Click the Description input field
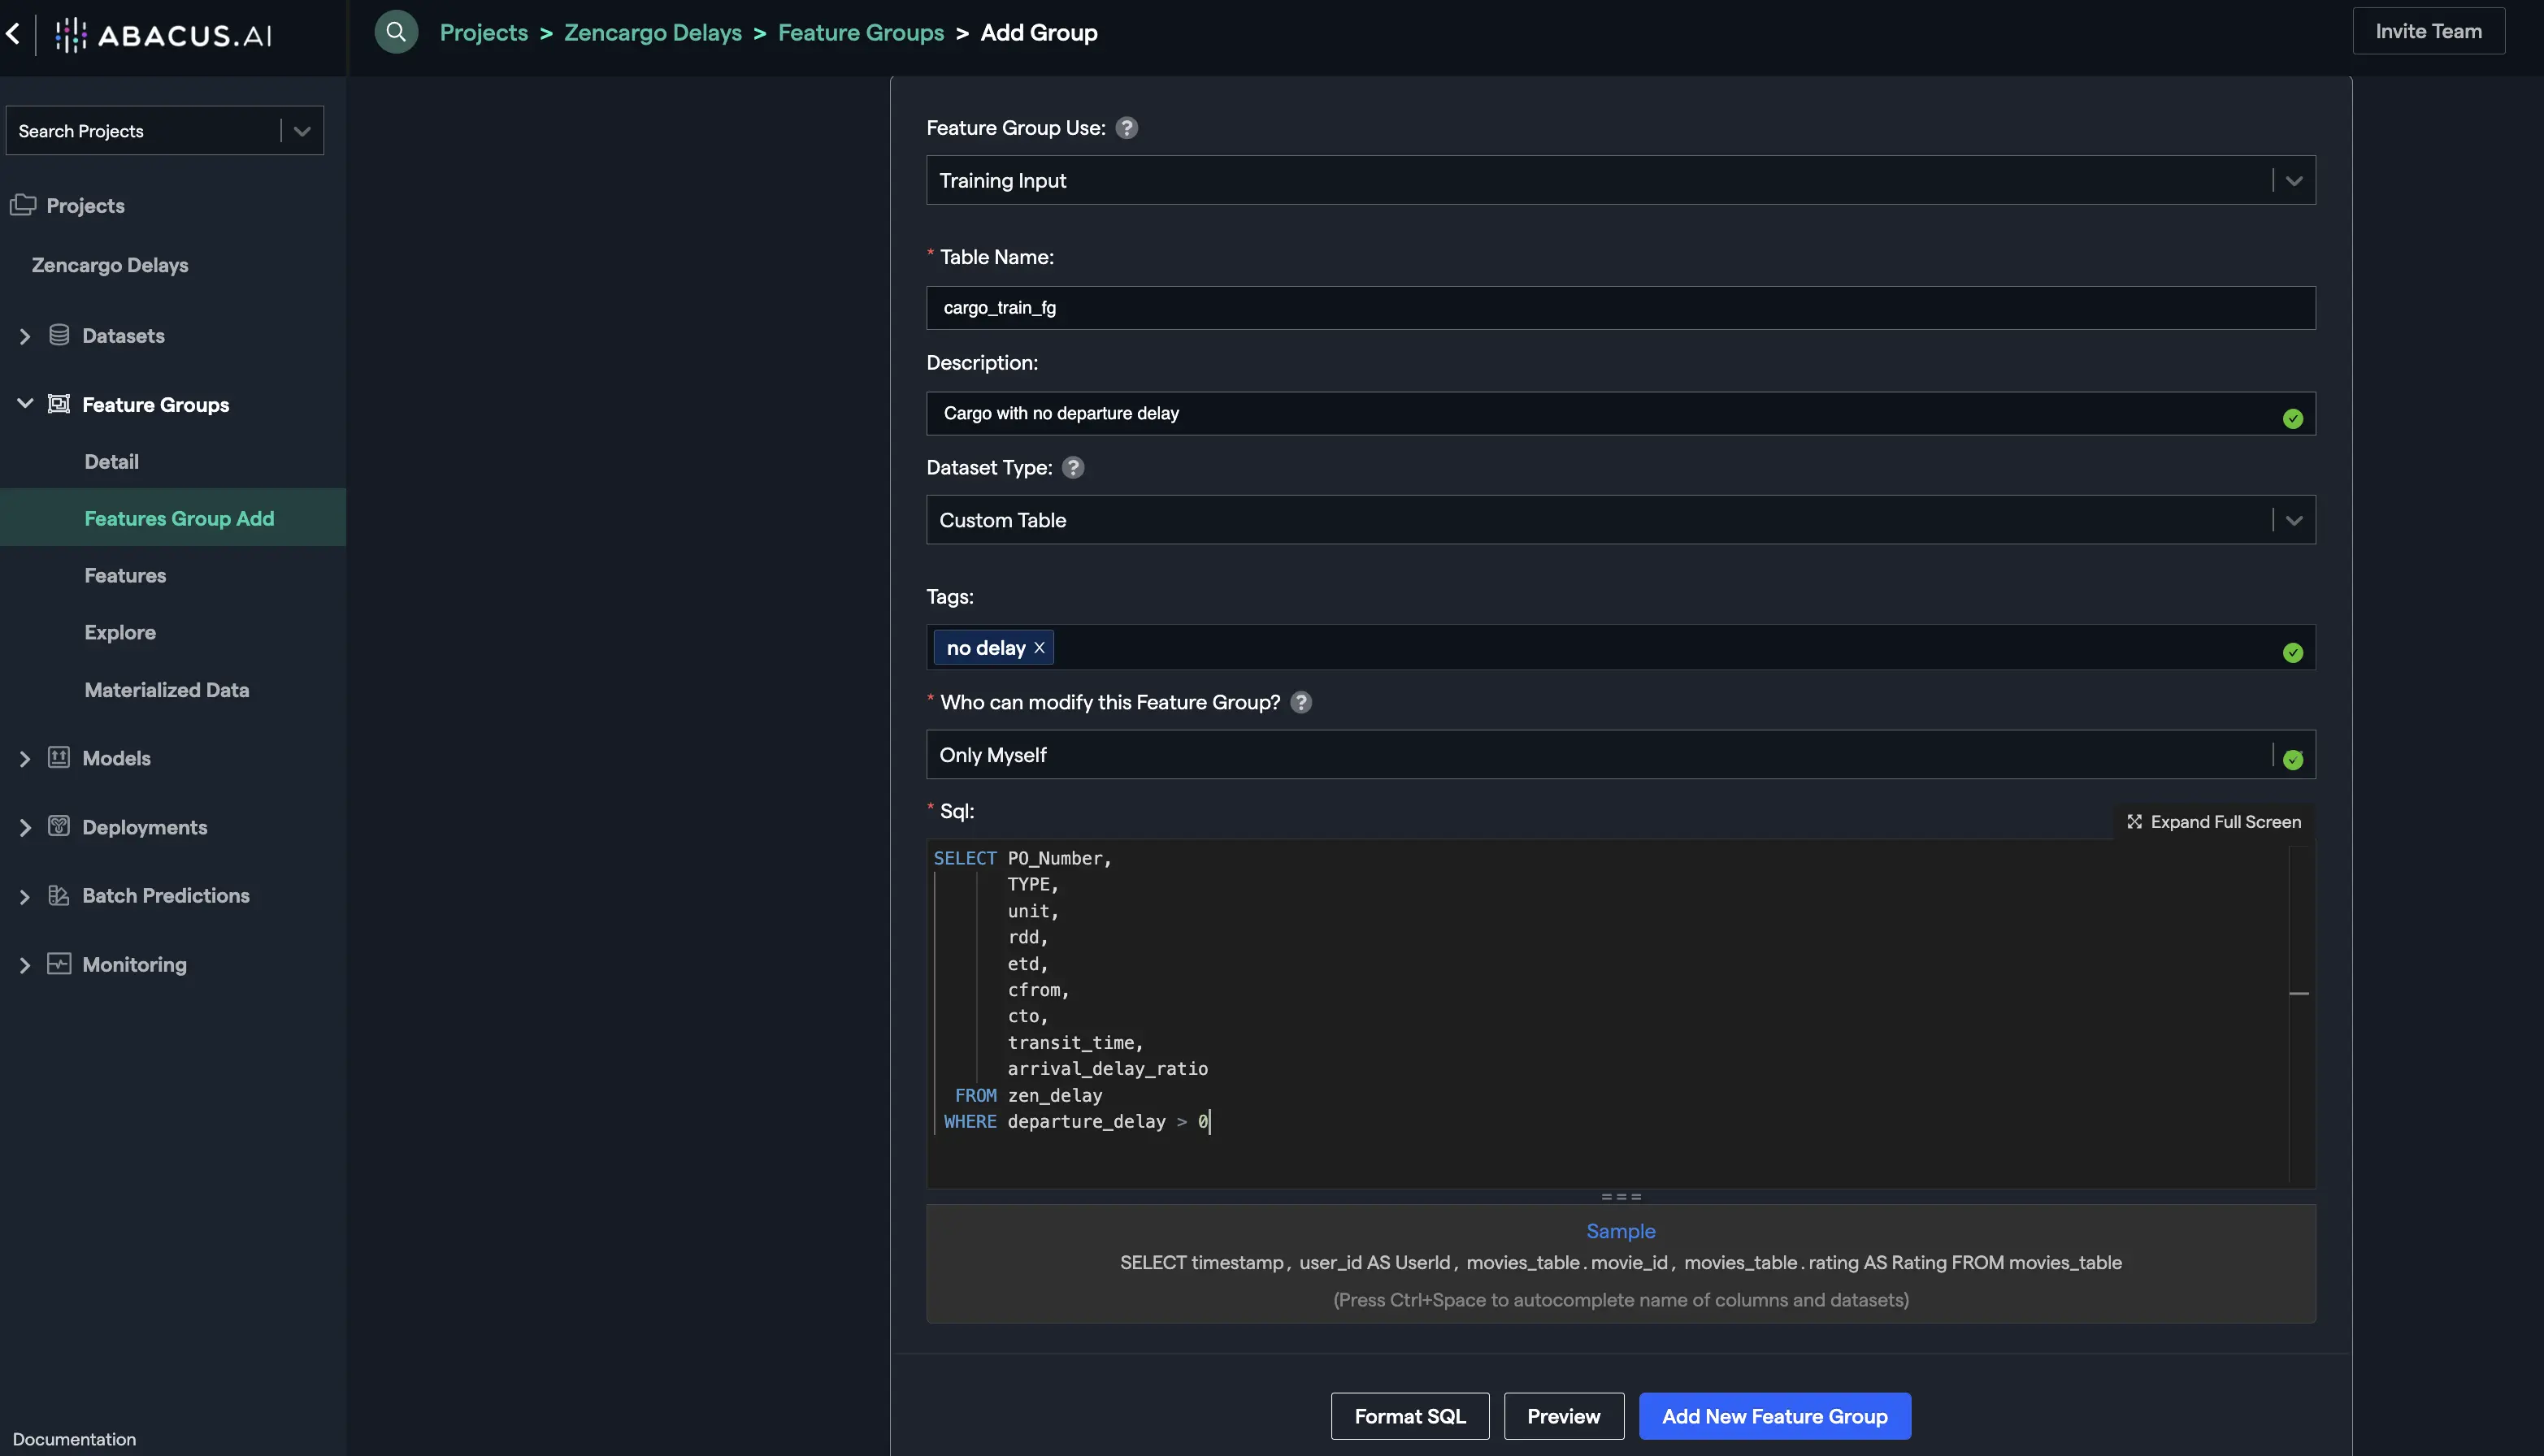Viewport: 2544px width, 1456px height. pos(1621,413)
